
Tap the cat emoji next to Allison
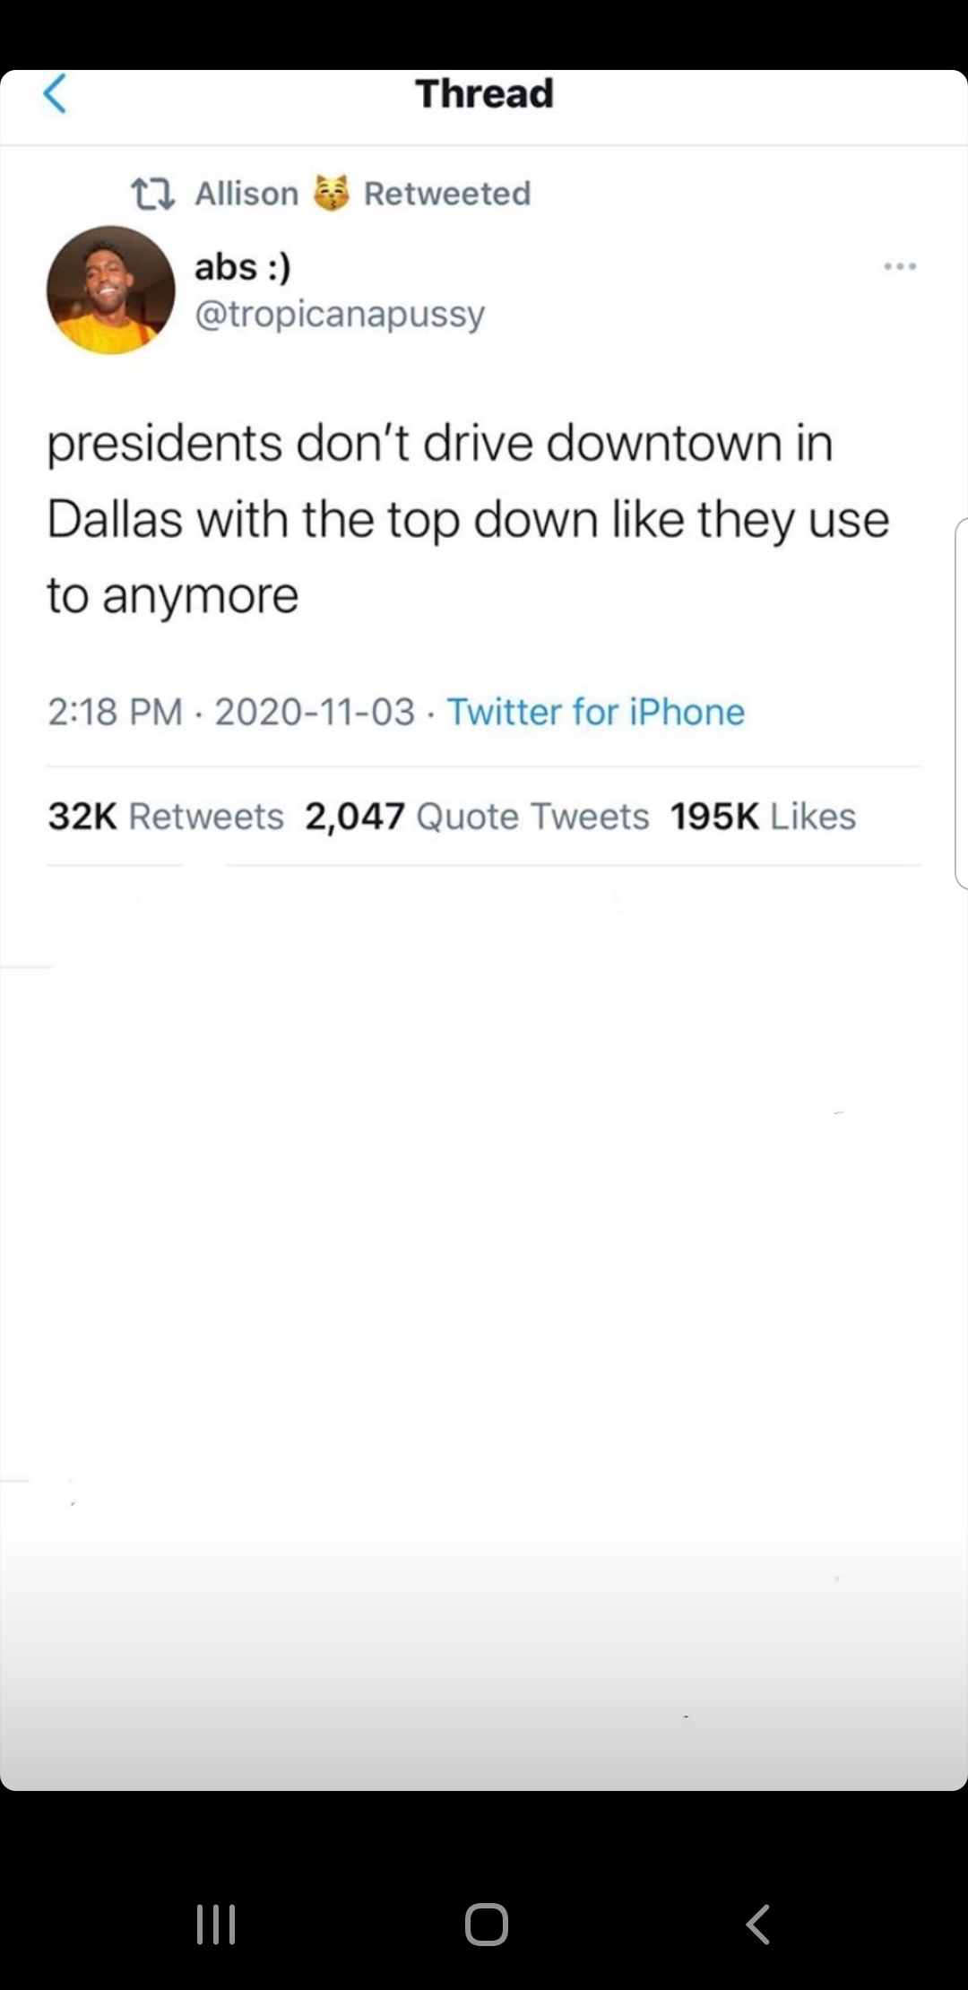click(331, 194)
